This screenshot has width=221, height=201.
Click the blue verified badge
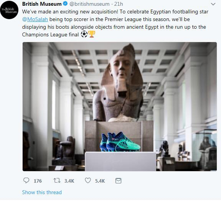pyautogui.click(x=65, y=4)
